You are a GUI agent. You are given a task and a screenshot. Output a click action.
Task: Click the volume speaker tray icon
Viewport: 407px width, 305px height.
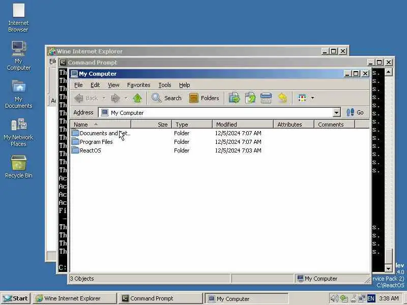click(334, 298)
